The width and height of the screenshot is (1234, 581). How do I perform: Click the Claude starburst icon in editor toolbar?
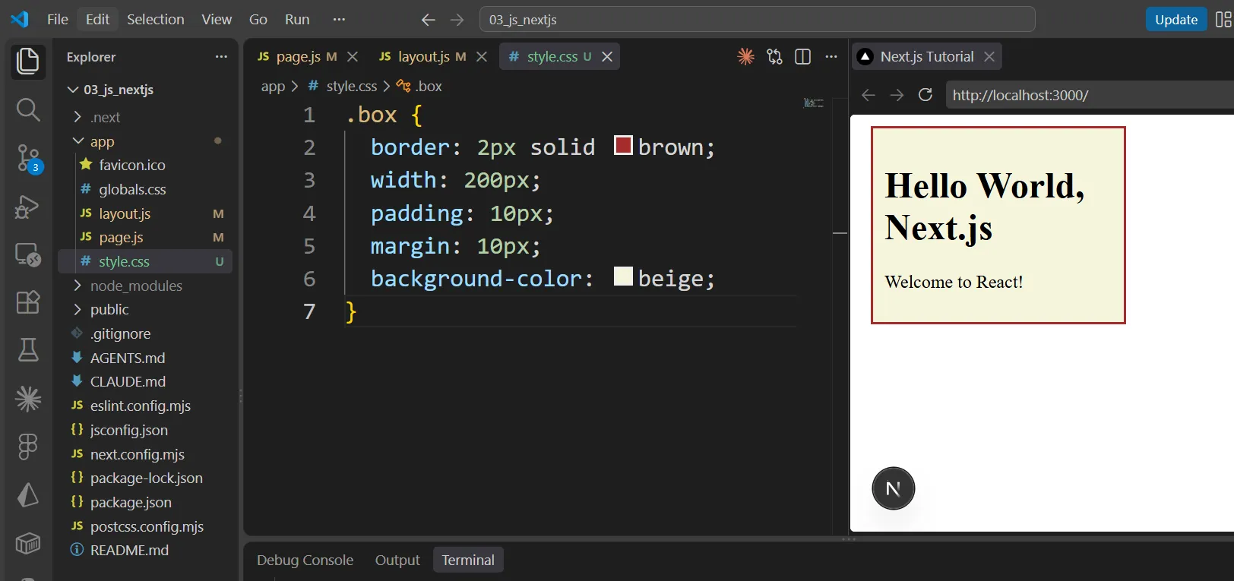pyautogui.click(x=746, y=56)
